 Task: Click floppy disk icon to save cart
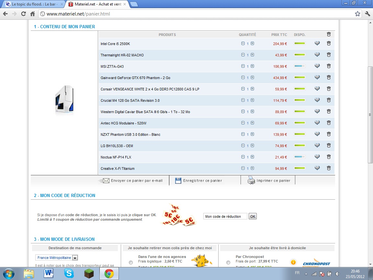(178, 181)
